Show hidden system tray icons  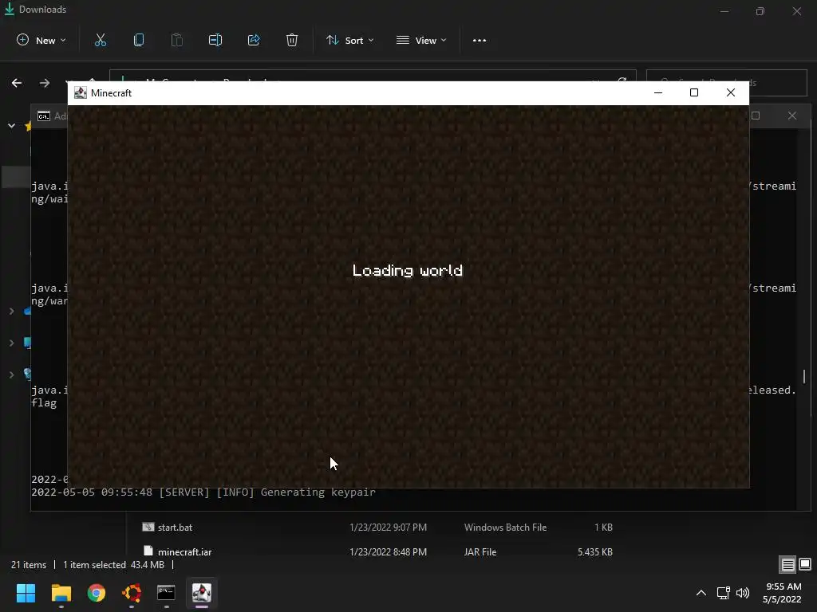(x=701, y=593)
